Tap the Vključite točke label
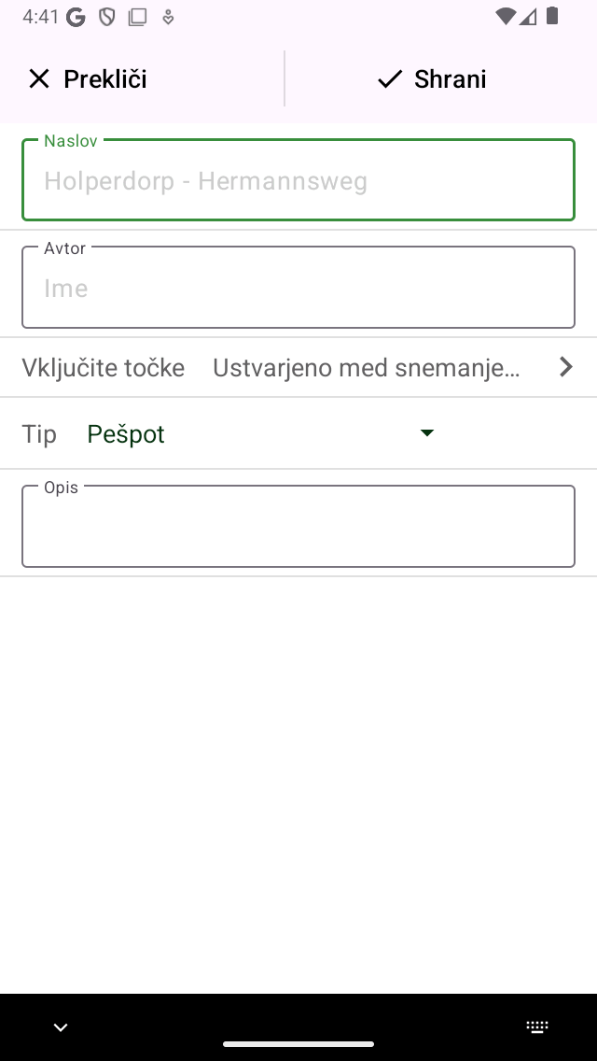Screen dimensions: 597x1061 click(x=104, y=368)
